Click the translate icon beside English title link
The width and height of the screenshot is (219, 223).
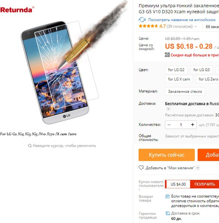click(x=142, y=20)
